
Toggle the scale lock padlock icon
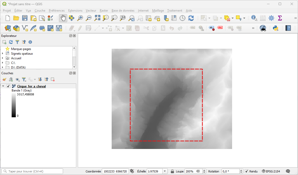[172, 171]
